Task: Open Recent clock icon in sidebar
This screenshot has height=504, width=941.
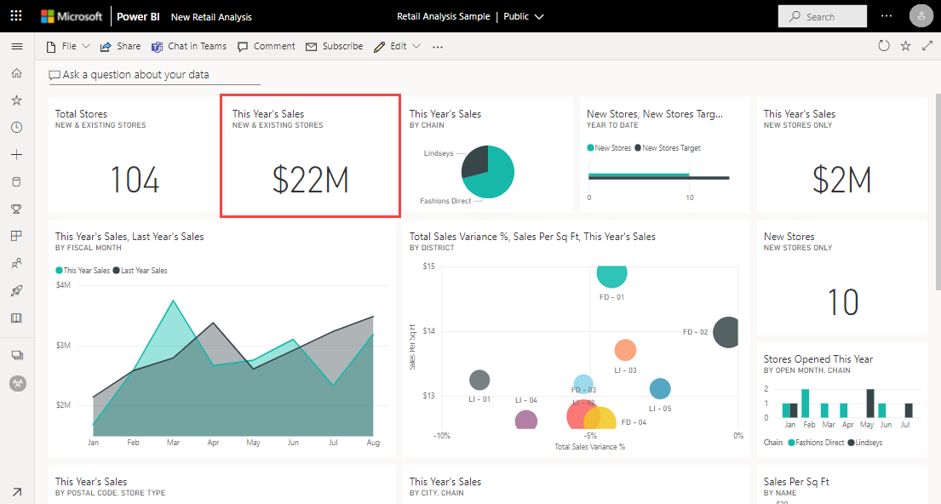Action: (x=17, y=127)
